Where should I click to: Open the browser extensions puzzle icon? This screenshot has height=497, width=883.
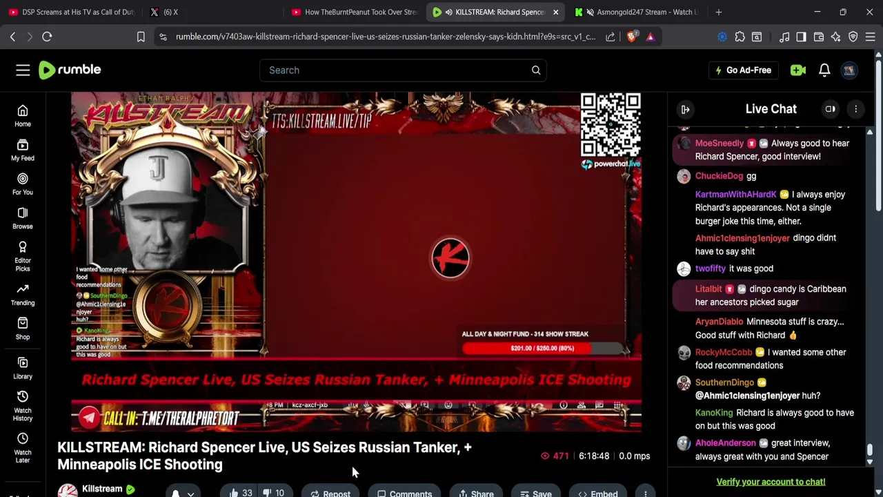(x=740, y=37)
